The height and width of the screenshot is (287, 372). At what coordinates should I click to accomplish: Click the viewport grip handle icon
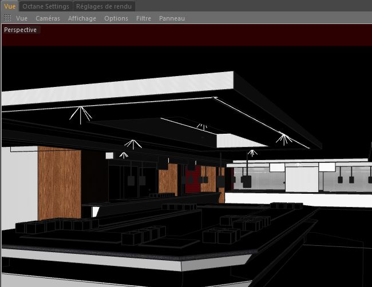(x=7, y=18)
